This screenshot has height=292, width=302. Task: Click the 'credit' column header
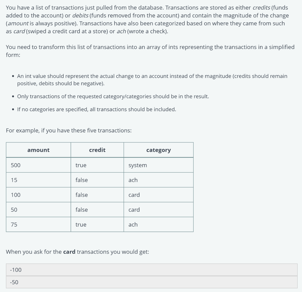(97, 150)
